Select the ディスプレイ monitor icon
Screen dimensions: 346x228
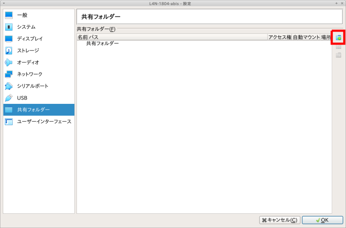tap(9, 39)
